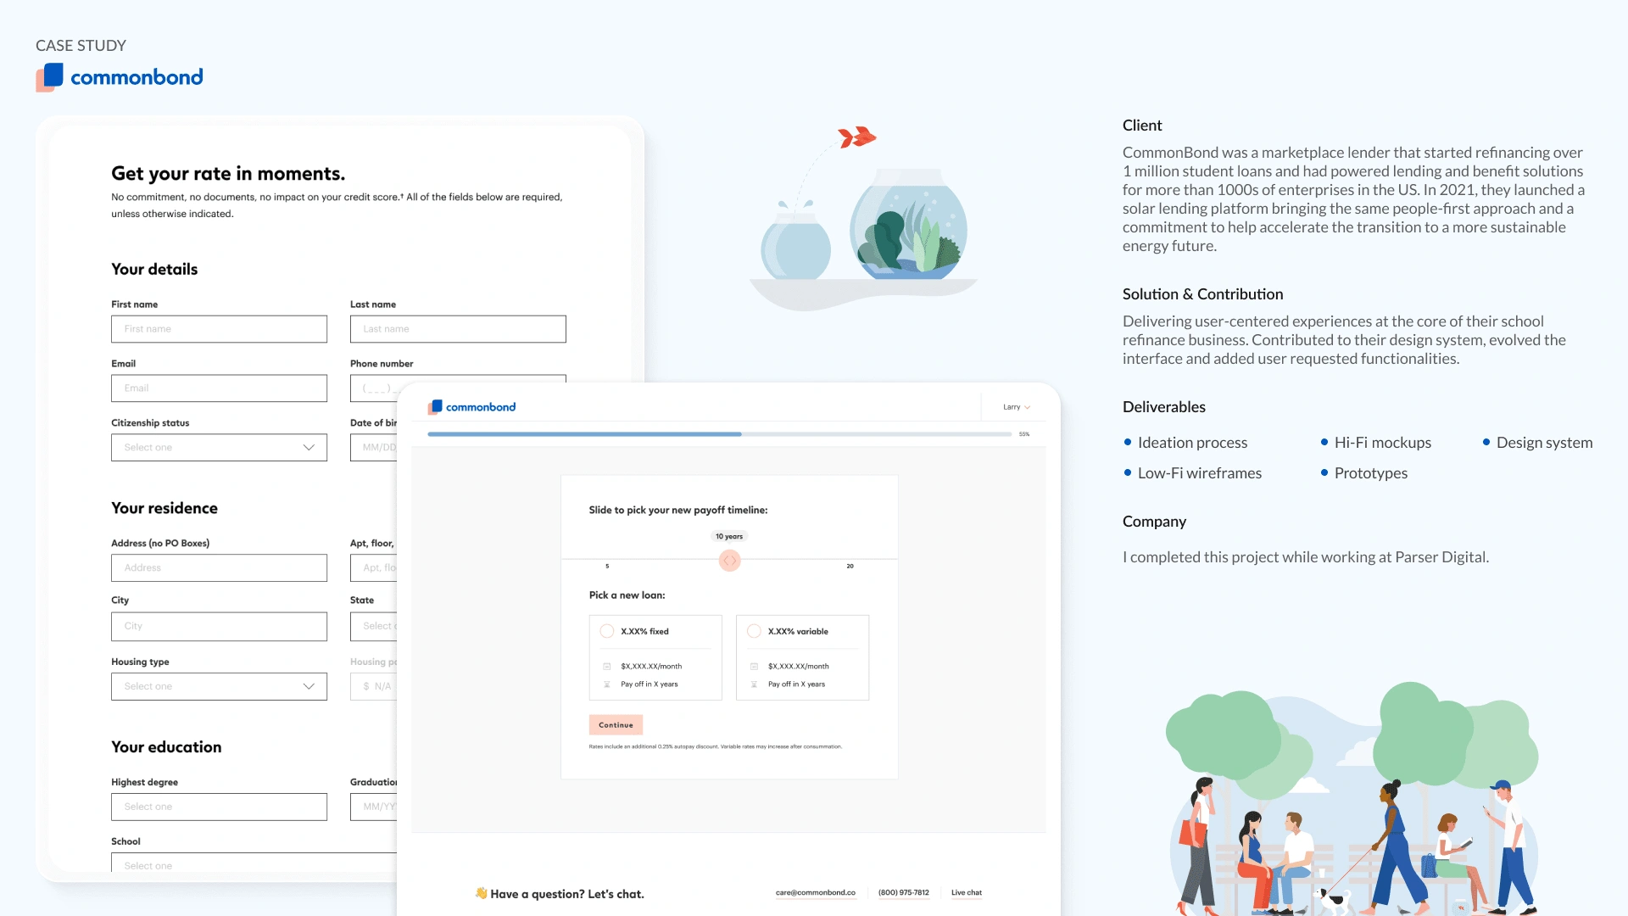1628x916 pixels.
Task: Click the hourglass icon in the fixed loan card
Action: pos(607,684)
